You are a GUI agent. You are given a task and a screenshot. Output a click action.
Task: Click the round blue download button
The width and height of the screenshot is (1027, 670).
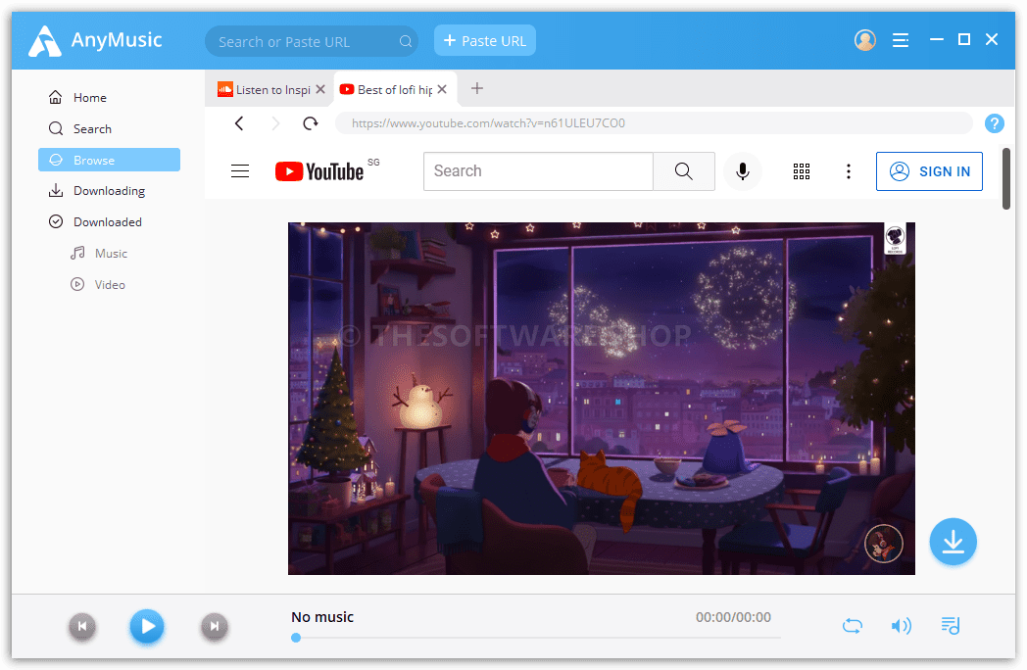(x=953, y=542)
